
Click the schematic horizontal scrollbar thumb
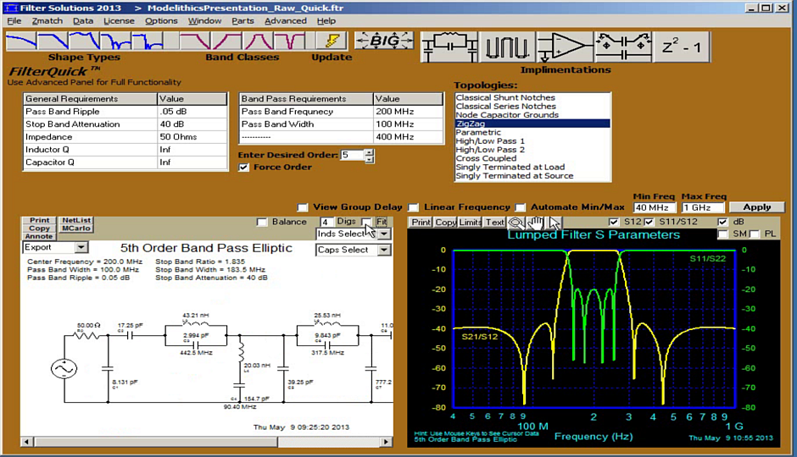click(155, 442)
